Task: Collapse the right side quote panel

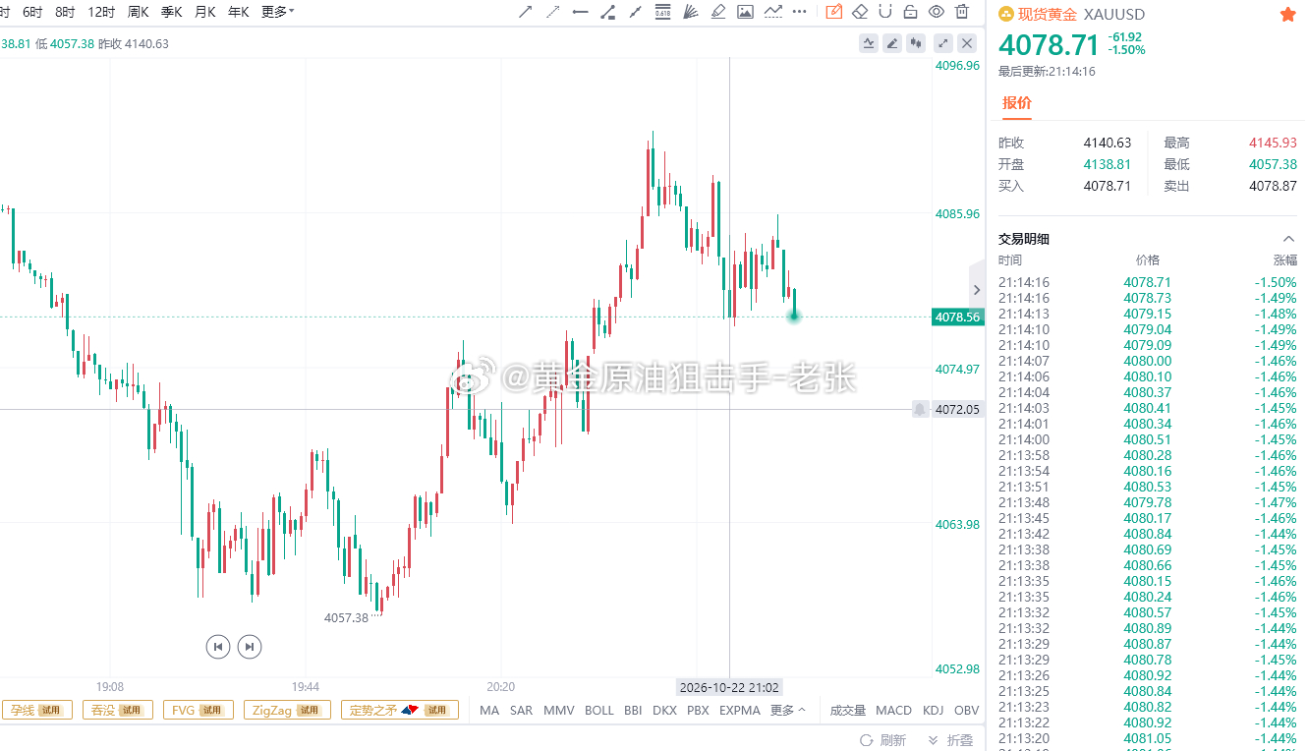Action: pos(977,290)
